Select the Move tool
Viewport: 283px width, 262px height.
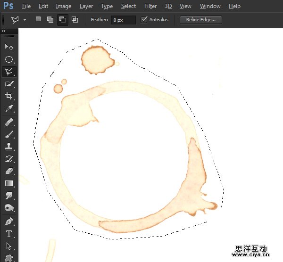tap(8, 47)
